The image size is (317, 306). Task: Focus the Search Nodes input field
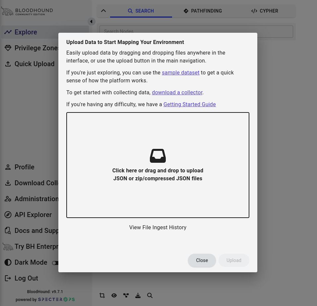[196, 31]
